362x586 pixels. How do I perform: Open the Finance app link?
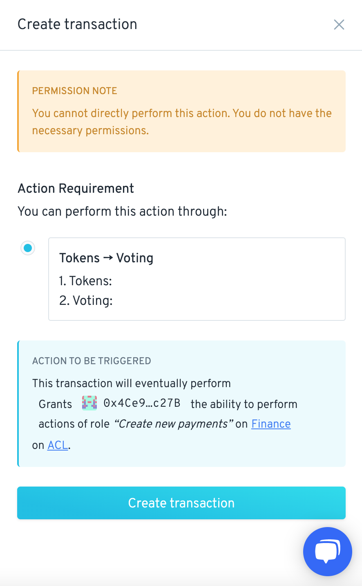(x=271, y=424)
